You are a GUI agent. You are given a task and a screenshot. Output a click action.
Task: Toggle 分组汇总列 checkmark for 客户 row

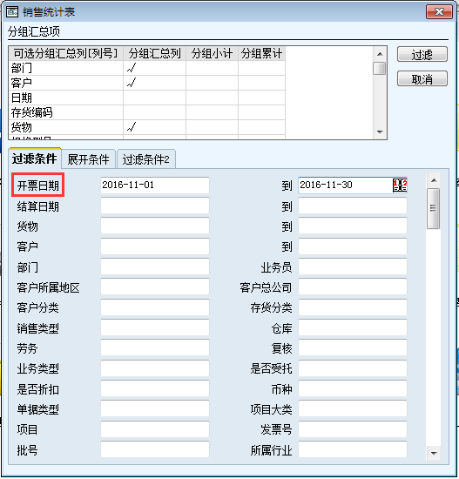tap(155, 83)
